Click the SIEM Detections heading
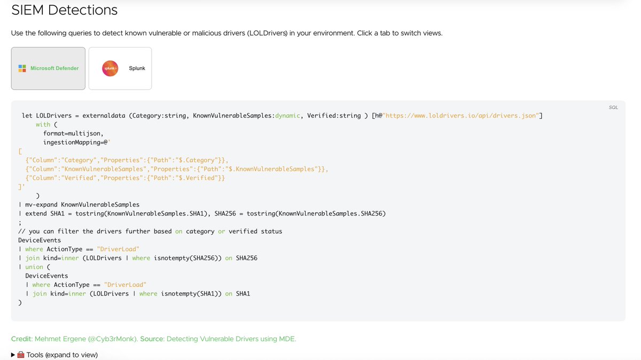The height and width of the screenshot is (360, 641). [64, 10]
